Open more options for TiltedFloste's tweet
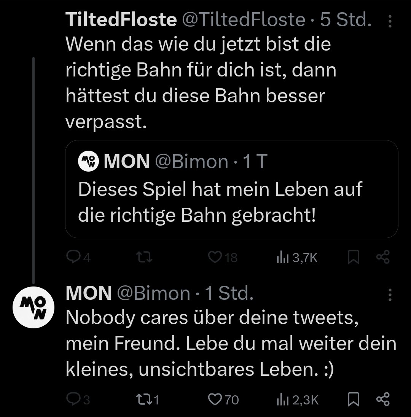This screenshot has height=417, width=411. click(390, 21)
